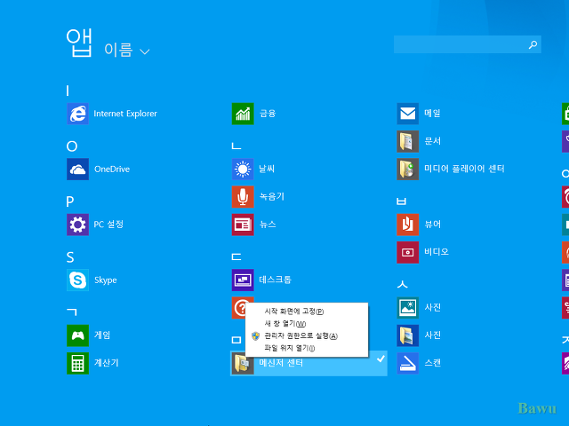Choose 새 창 열기 from context menu

pos(307,323)
